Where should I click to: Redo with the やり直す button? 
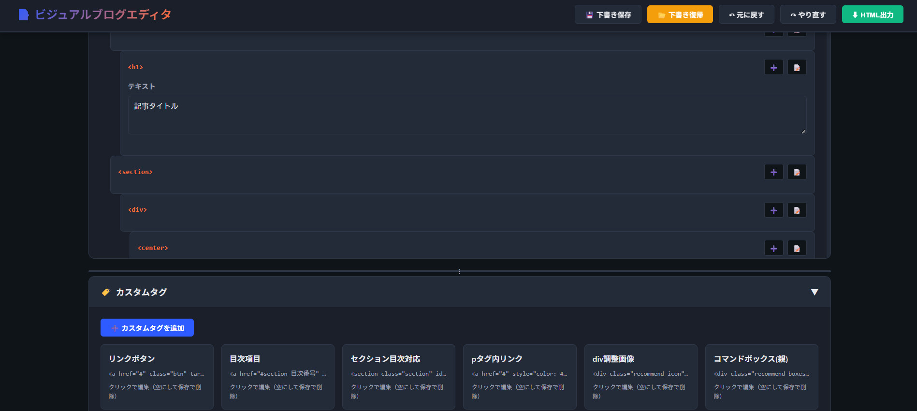(807, 15)
